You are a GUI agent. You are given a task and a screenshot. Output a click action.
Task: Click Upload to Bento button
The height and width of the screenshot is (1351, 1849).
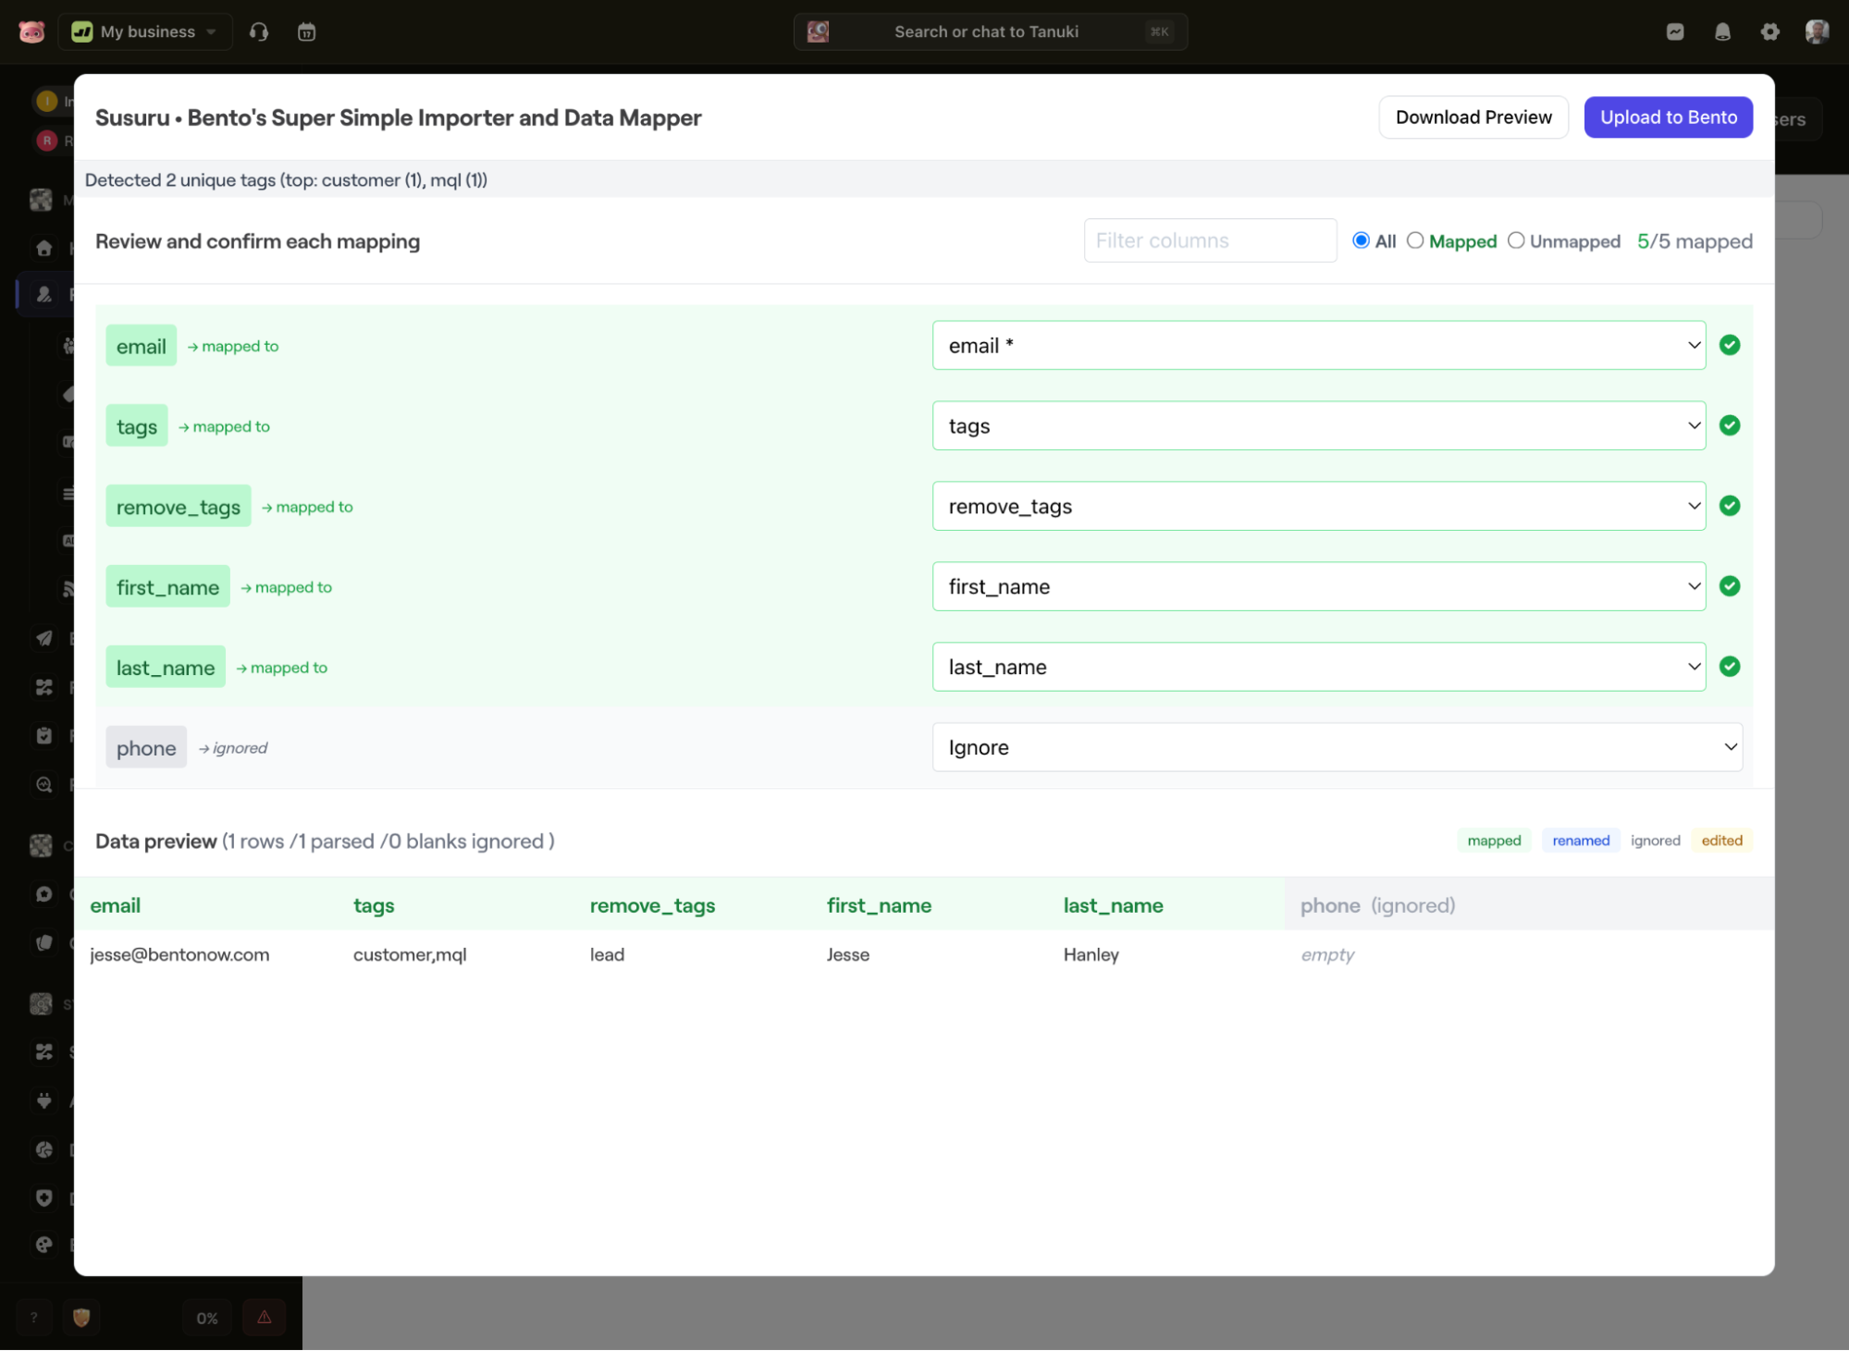click(1668, 117)
